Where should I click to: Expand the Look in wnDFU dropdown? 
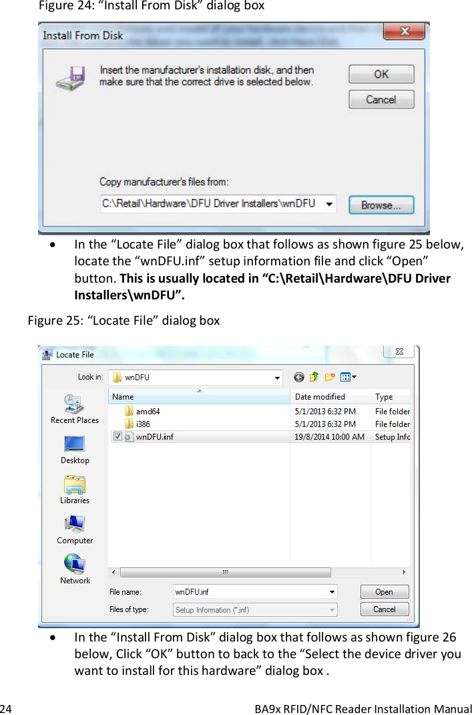(276, 378)
